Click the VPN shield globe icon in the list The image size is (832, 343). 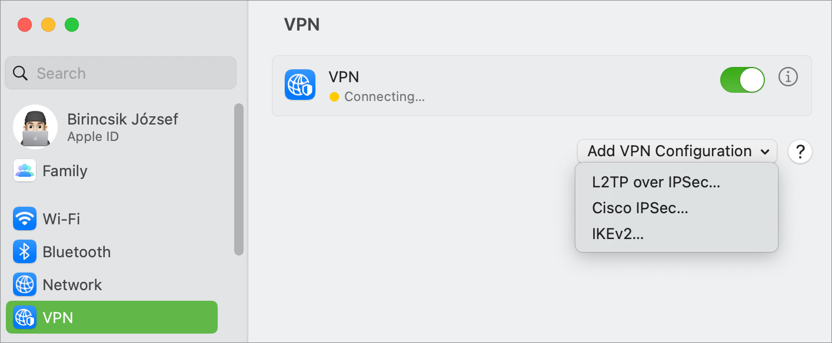pyautogui.click(x=300, y=85)
